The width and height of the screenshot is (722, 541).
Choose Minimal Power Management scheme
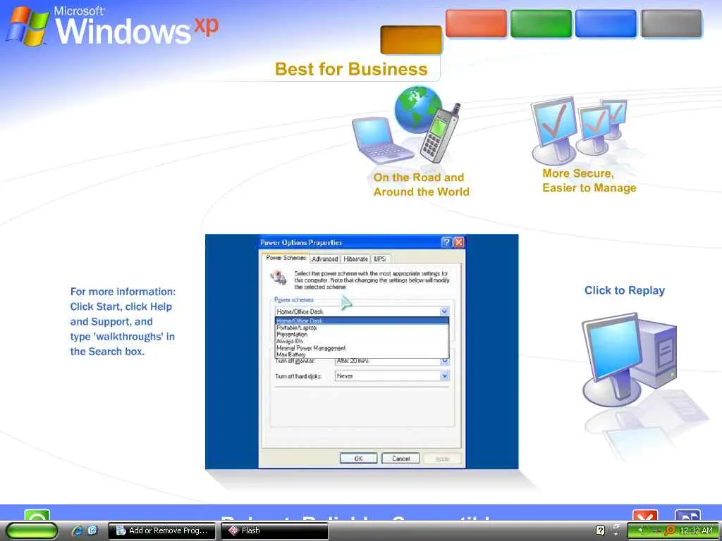tap(362, 348)
